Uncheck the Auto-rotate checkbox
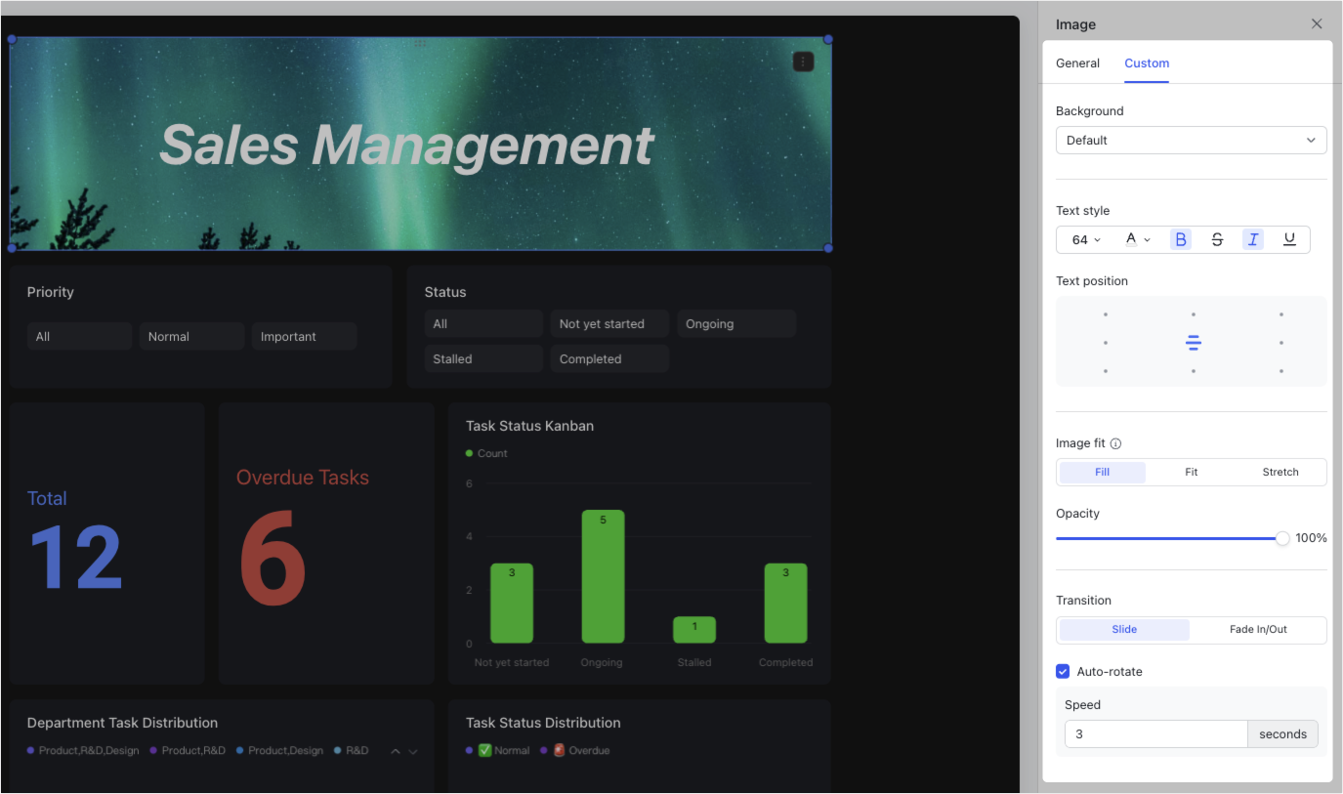The width and height of the screenshot is (1343, 794). coord(1063,672)
